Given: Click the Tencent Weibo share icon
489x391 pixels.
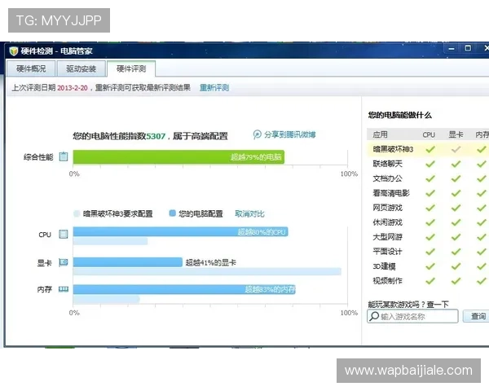Looking at the screenshot, I should [258, 134].
